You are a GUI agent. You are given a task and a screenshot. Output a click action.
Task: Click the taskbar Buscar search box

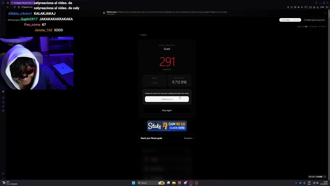(x=151, y=183)
